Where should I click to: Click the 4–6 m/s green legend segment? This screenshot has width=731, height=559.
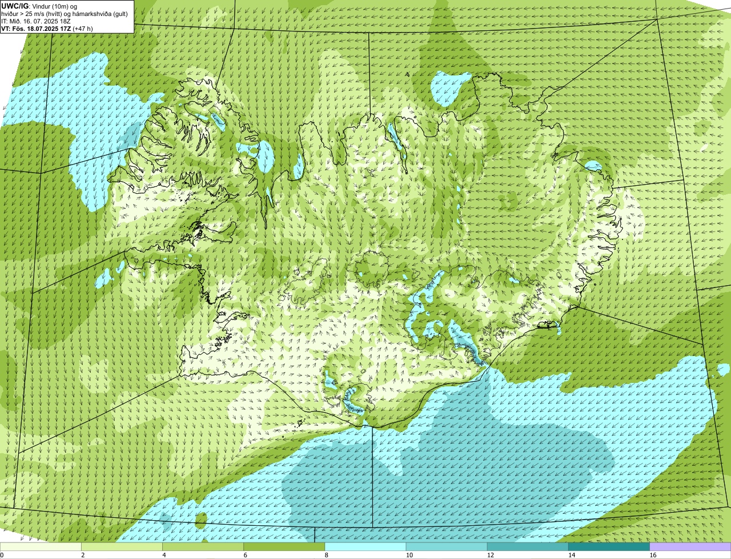pos(203,547)
